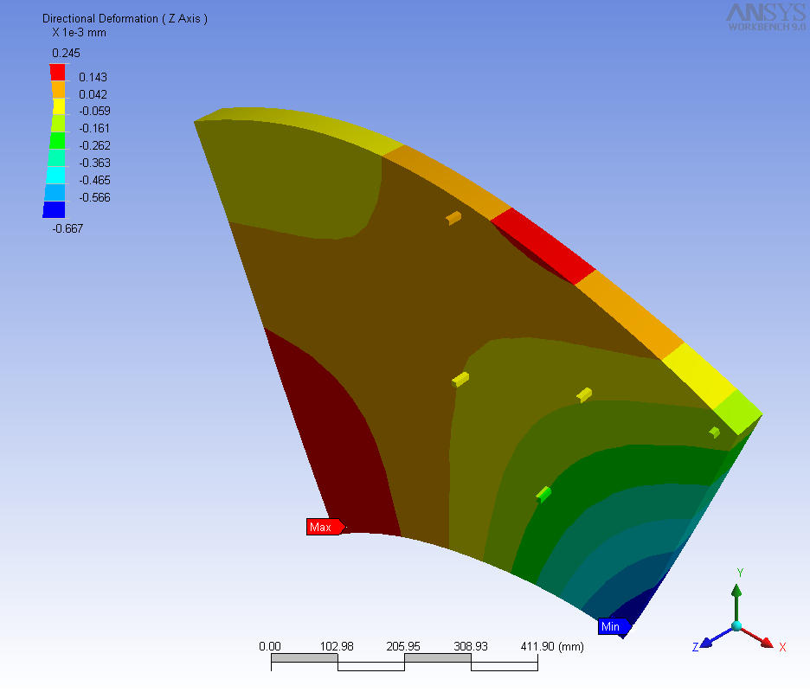Image resolution: width=810 pixels, height=692 pixels.
Task: Click the scale ruler value 411.90 (mm)
Action: pyautogui.click(x=552, y=646)
